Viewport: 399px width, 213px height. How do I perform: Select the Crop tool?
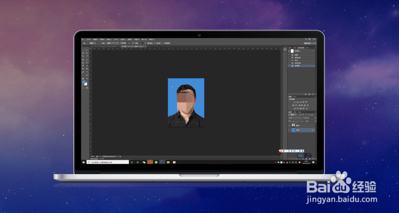[x=83, y=56]
